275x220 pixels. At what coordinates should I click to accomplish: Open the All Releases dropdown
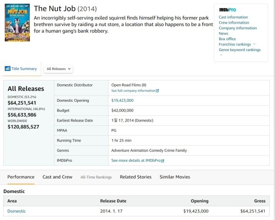(x=58, y=69)
